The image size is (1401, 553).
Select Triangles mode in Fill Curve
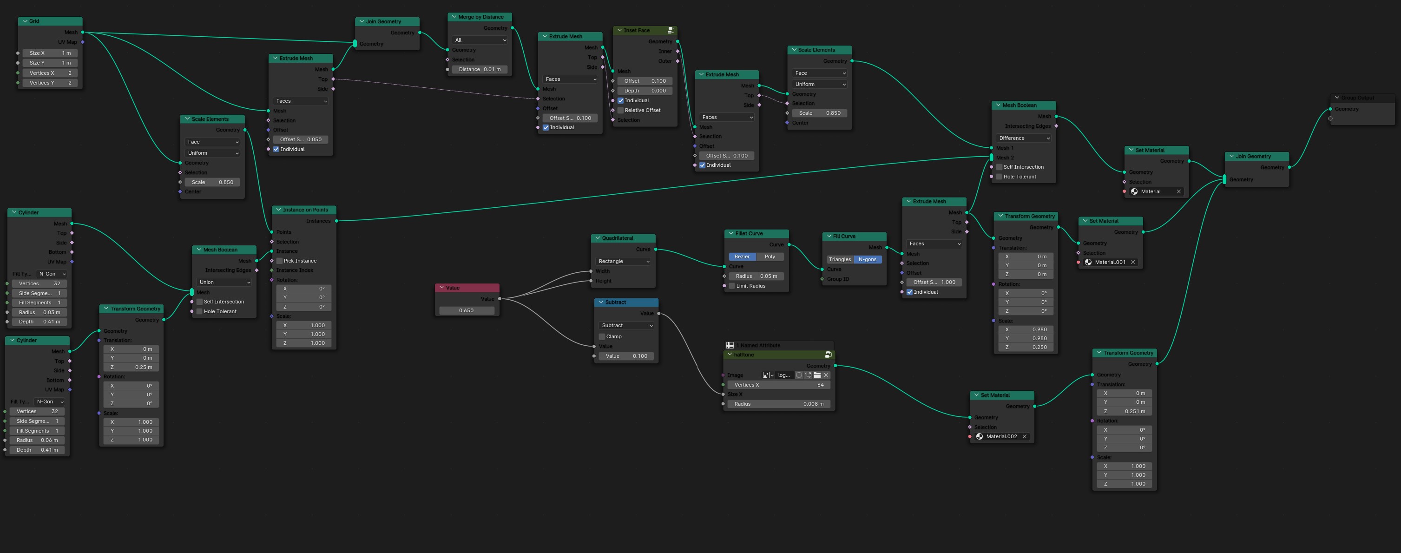[840, 259]
